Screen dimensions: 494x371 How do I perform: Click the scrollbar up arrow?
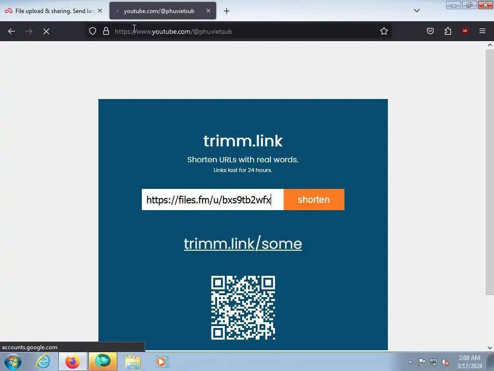[x=490, y=45]
